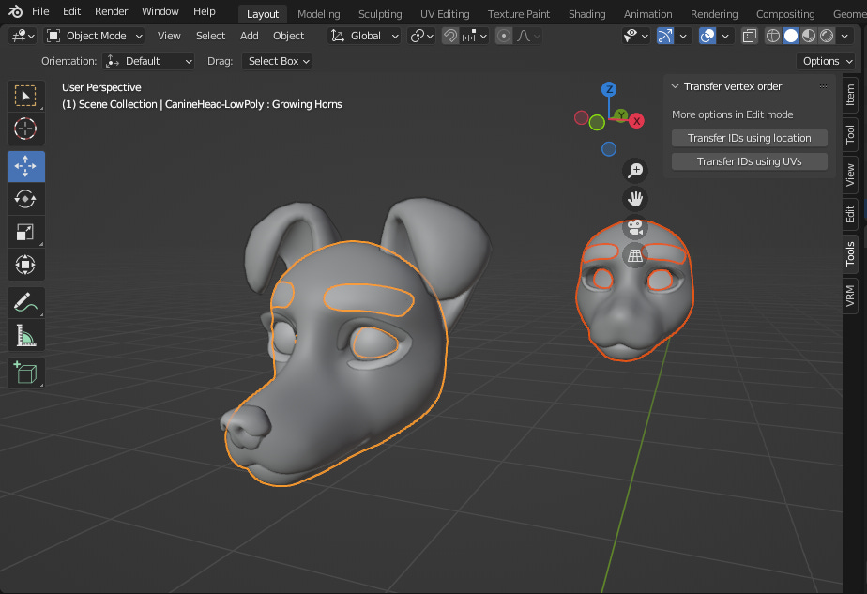This screenshot has height=594, width=867.
Task: Activate the Scale tool
Action: (x=26, y=232)
